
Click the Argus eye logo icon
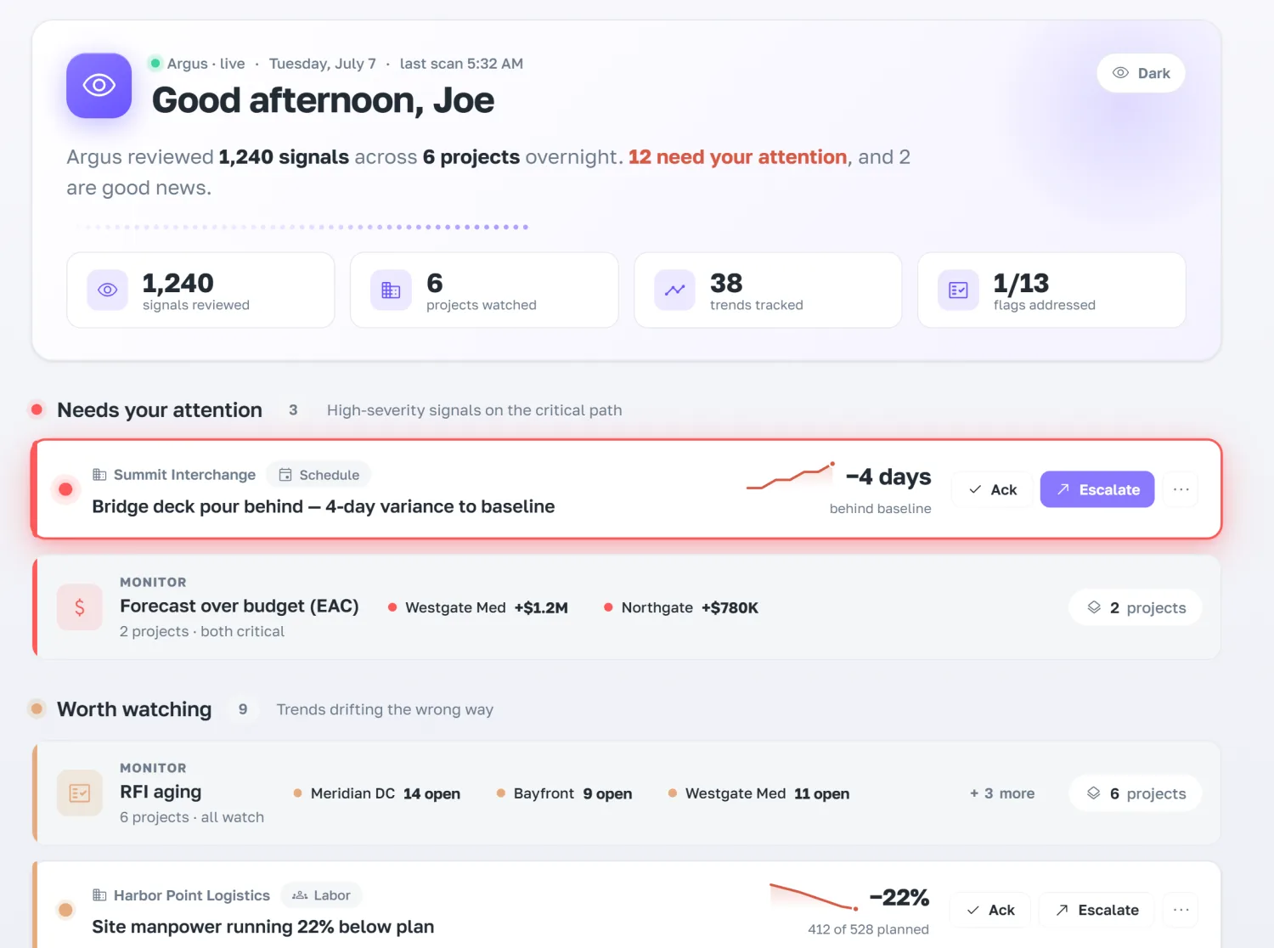pos(99,86)
